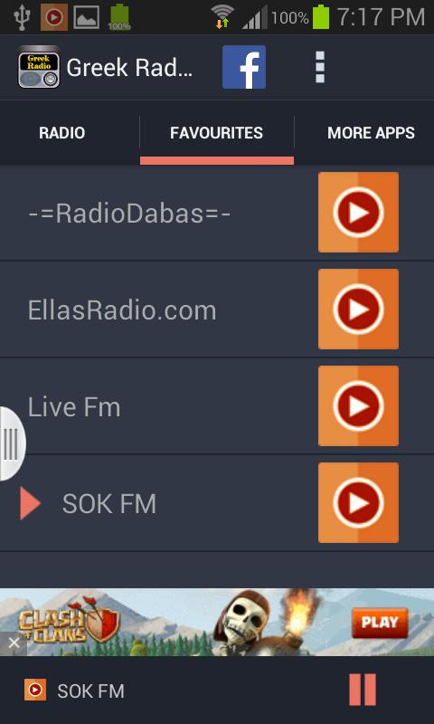Choose the EllasRadio.com list entry
The width and height of the screenshot is (434, 724).
tap(122, 310)
